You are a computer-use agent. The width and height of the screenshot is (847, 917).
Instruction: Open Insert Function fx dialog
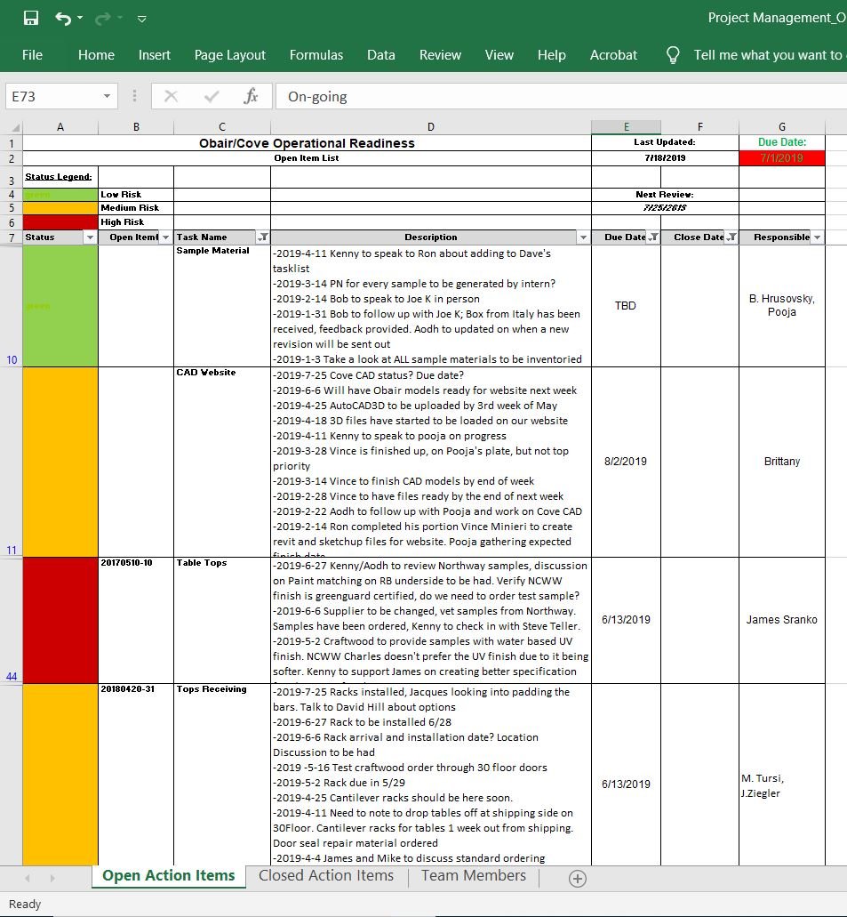(251, 96)
